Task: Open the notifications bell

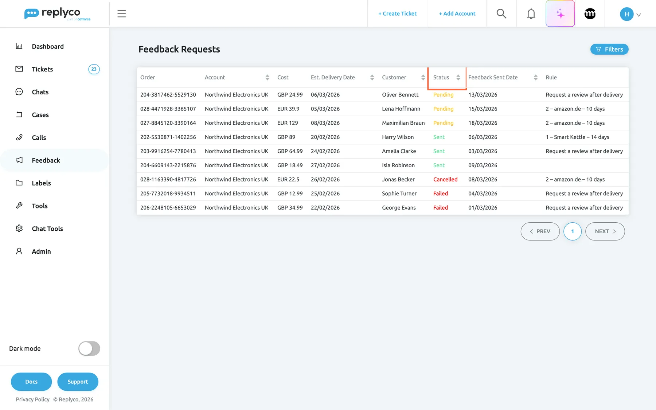Action: (x=531, y=13)
